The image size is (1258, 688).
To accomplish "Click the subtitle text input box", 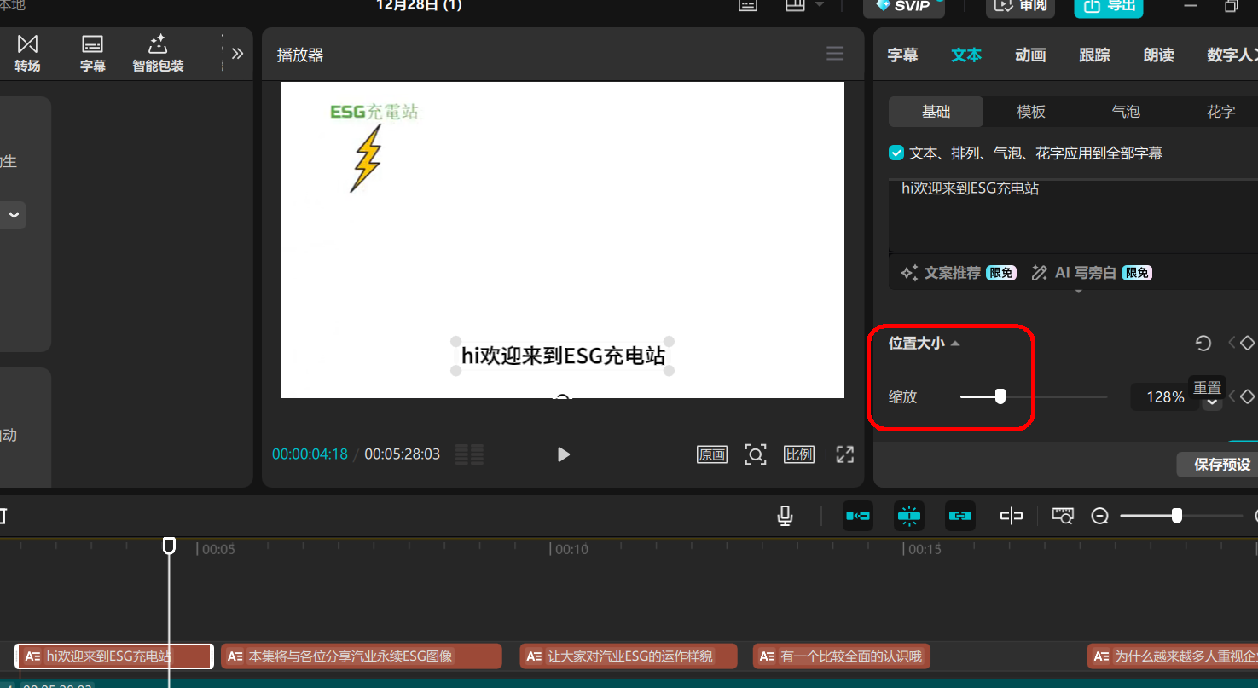I will [1073, 217].
